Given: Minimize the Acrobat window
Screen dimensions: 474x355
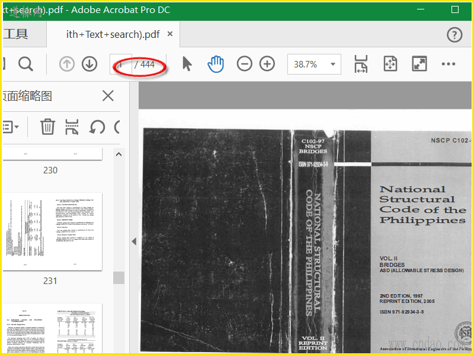Looking at the screenshot, I should (x=421, y=9).
